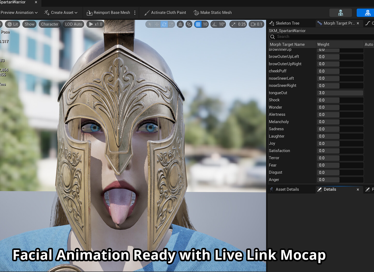The height and width of the screenshot is (272, 374).
Task: Close the Morph Target Previewer tab
Action: coord(358,23)
